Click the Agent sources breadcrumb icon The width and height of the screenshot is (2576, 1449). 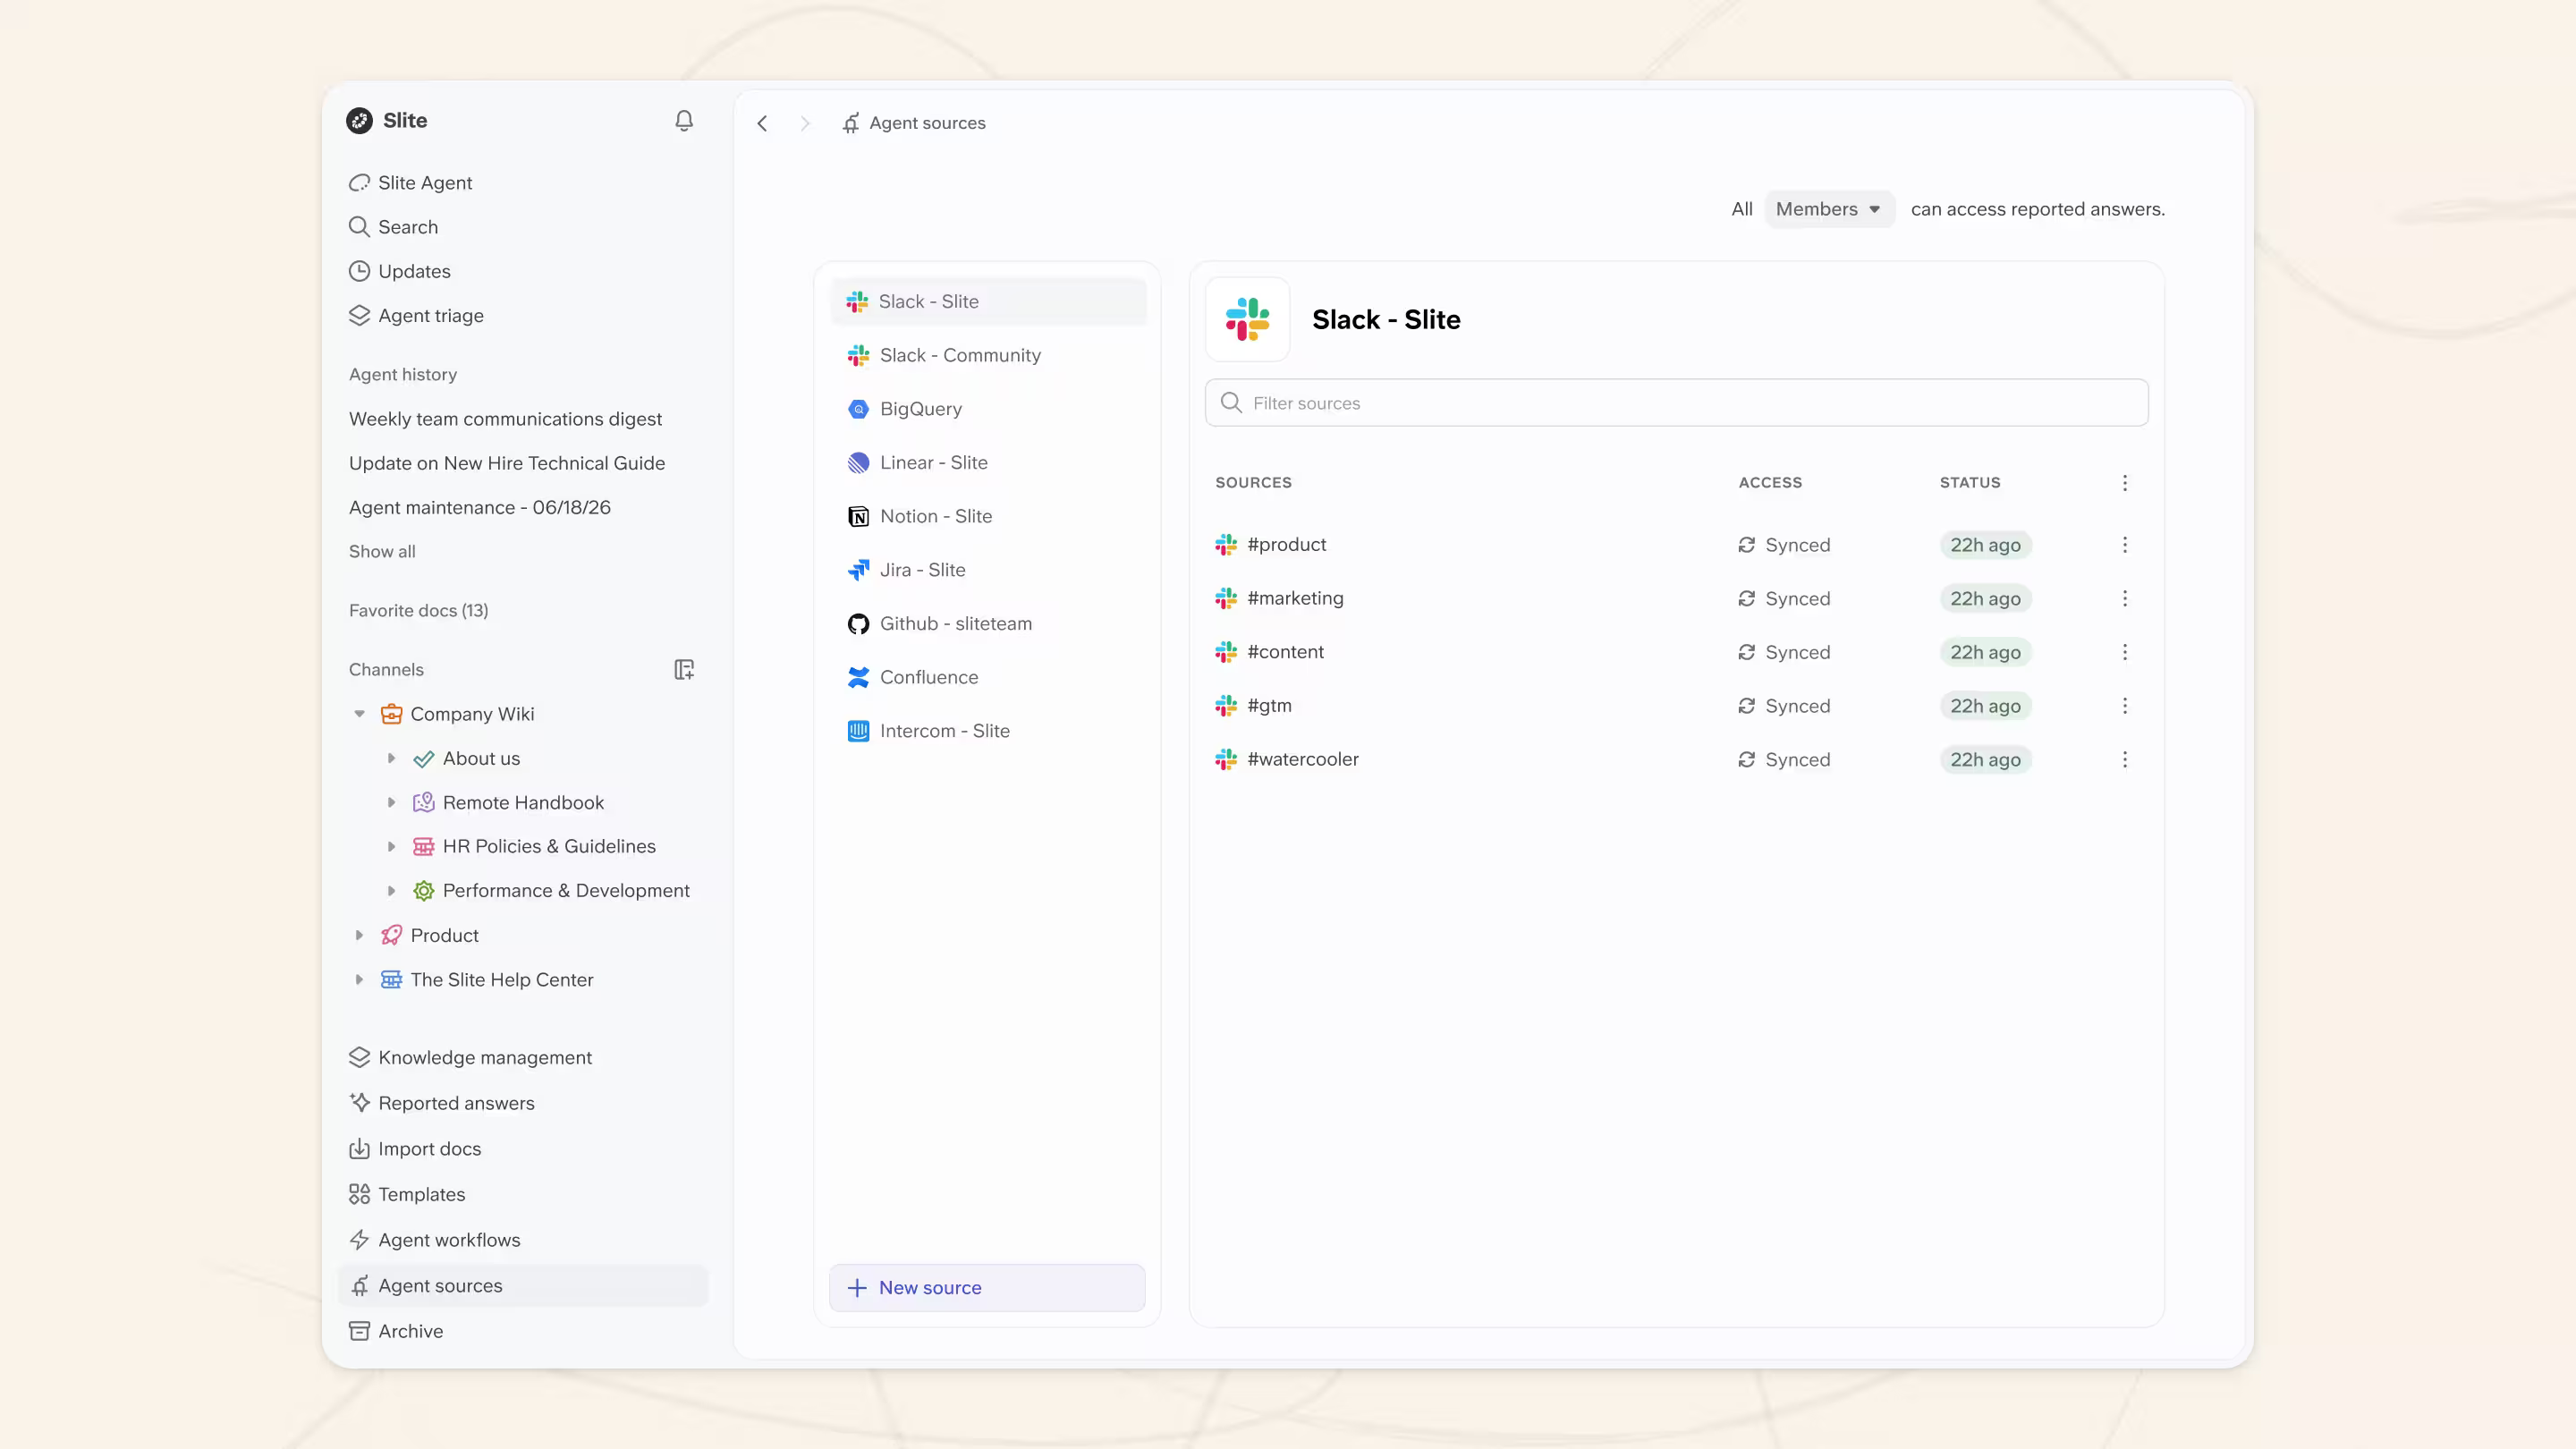click(851, 123)
